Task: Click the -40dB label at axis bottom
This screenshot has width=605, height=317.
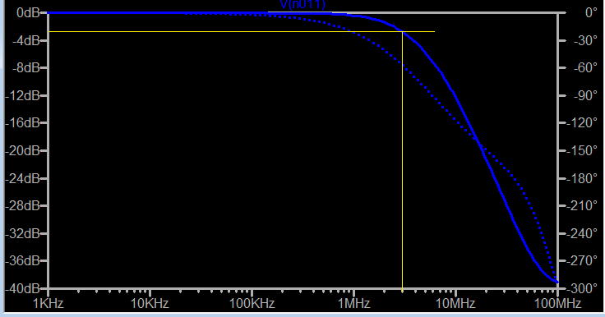Action: pyautogui.click(x=23, y=288)
